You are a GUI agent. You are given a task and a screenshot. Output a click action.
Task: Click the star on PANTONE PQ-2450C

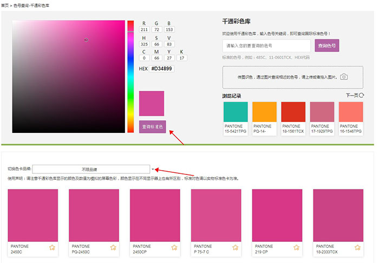(x=113, y=248)
